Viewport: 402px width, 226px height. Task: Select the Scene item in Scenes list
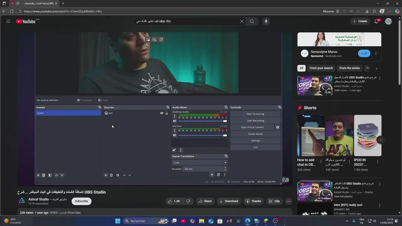point(68,113)
